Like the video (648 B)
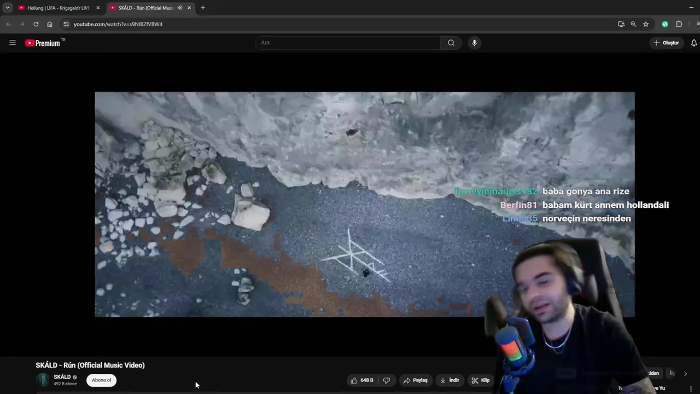This screenshot has width=700, height=394. coord(362,380)
